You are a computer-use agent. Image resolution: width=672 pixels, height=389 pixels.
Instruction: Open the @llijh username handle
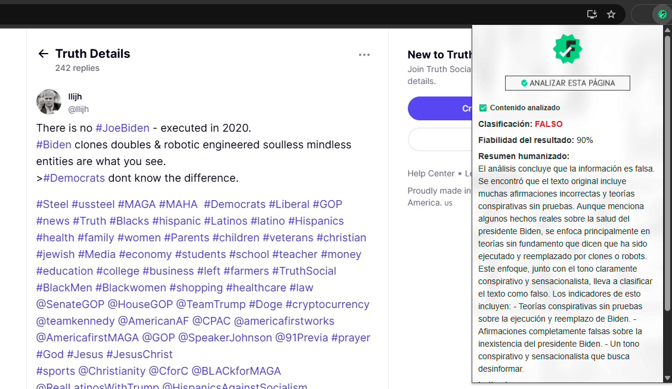coord(79,109)
